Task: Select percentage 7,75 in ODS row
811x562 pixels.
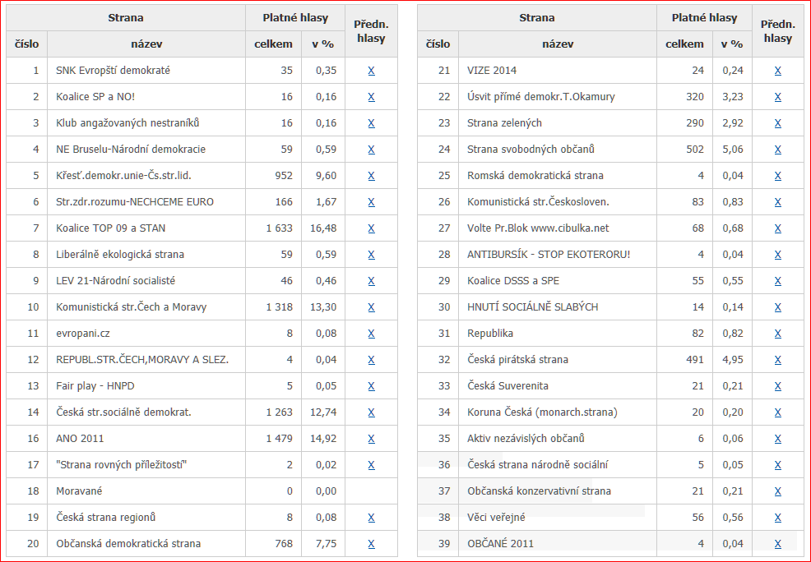Action: (x=326, y=544)
